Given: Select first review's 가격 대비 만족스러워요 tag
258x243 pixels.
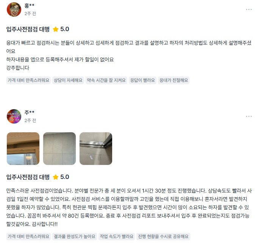Looking at the screenshot, I should tap(28, 80).
